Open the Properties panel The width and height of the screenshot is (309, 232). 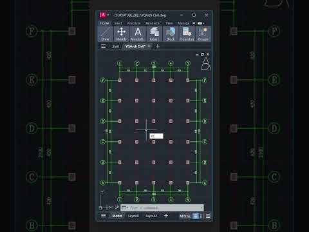pos(187,34)
